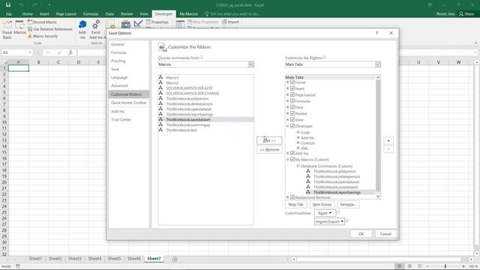Expand the Code group under Developer
The width and height of the screenshot is (480, 270).
(298, 133)
